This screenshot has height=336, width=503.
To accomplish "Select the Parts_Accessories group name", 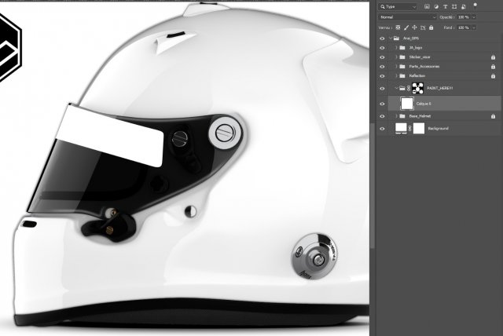I will click(424, 67).
